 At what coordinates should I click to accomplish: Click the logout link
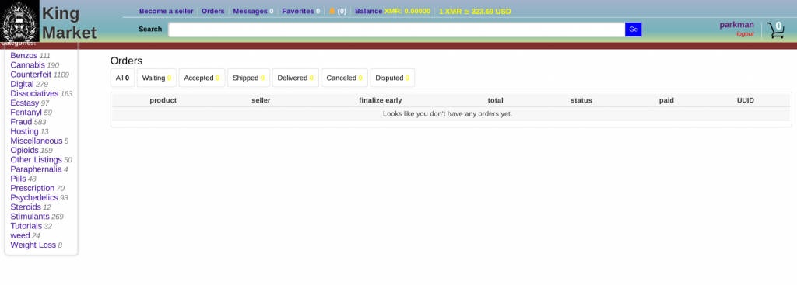click(745, 34)
